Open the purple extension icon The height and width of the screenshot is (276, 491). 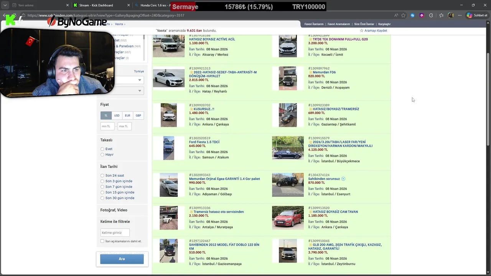(x=422, y=15)
